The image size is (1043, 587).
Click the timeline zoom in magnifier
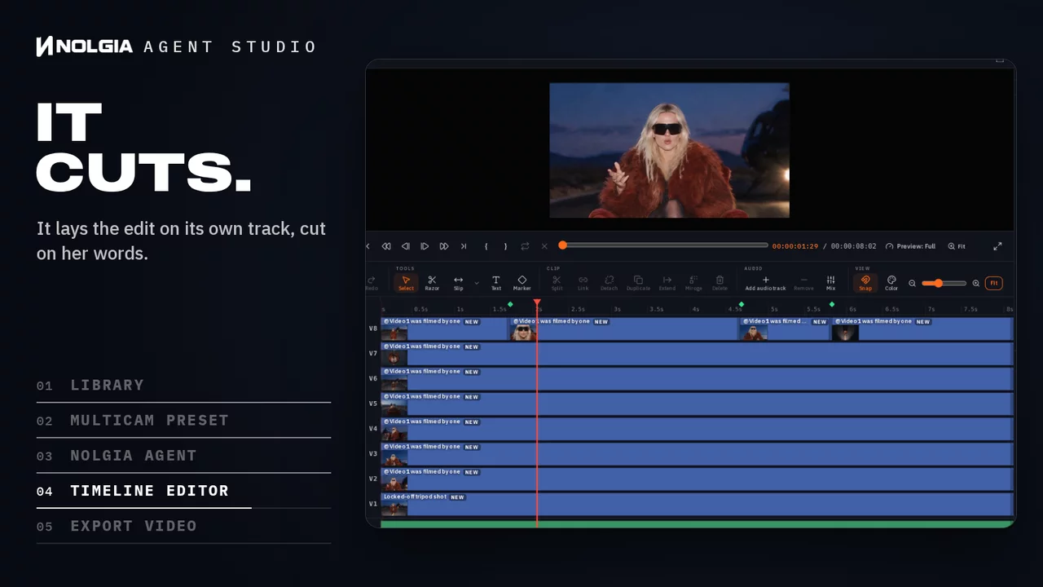(x=976, y=284)
